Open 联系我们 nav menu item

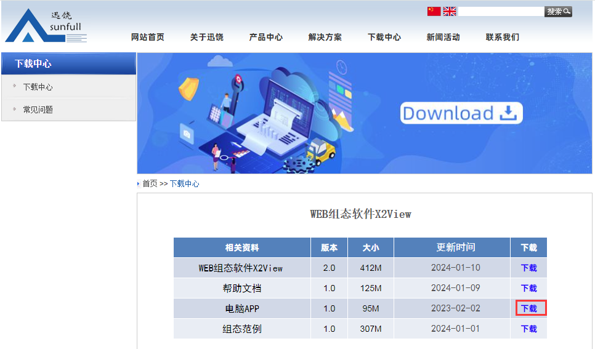pyautogui.click(x=503, y=37)
